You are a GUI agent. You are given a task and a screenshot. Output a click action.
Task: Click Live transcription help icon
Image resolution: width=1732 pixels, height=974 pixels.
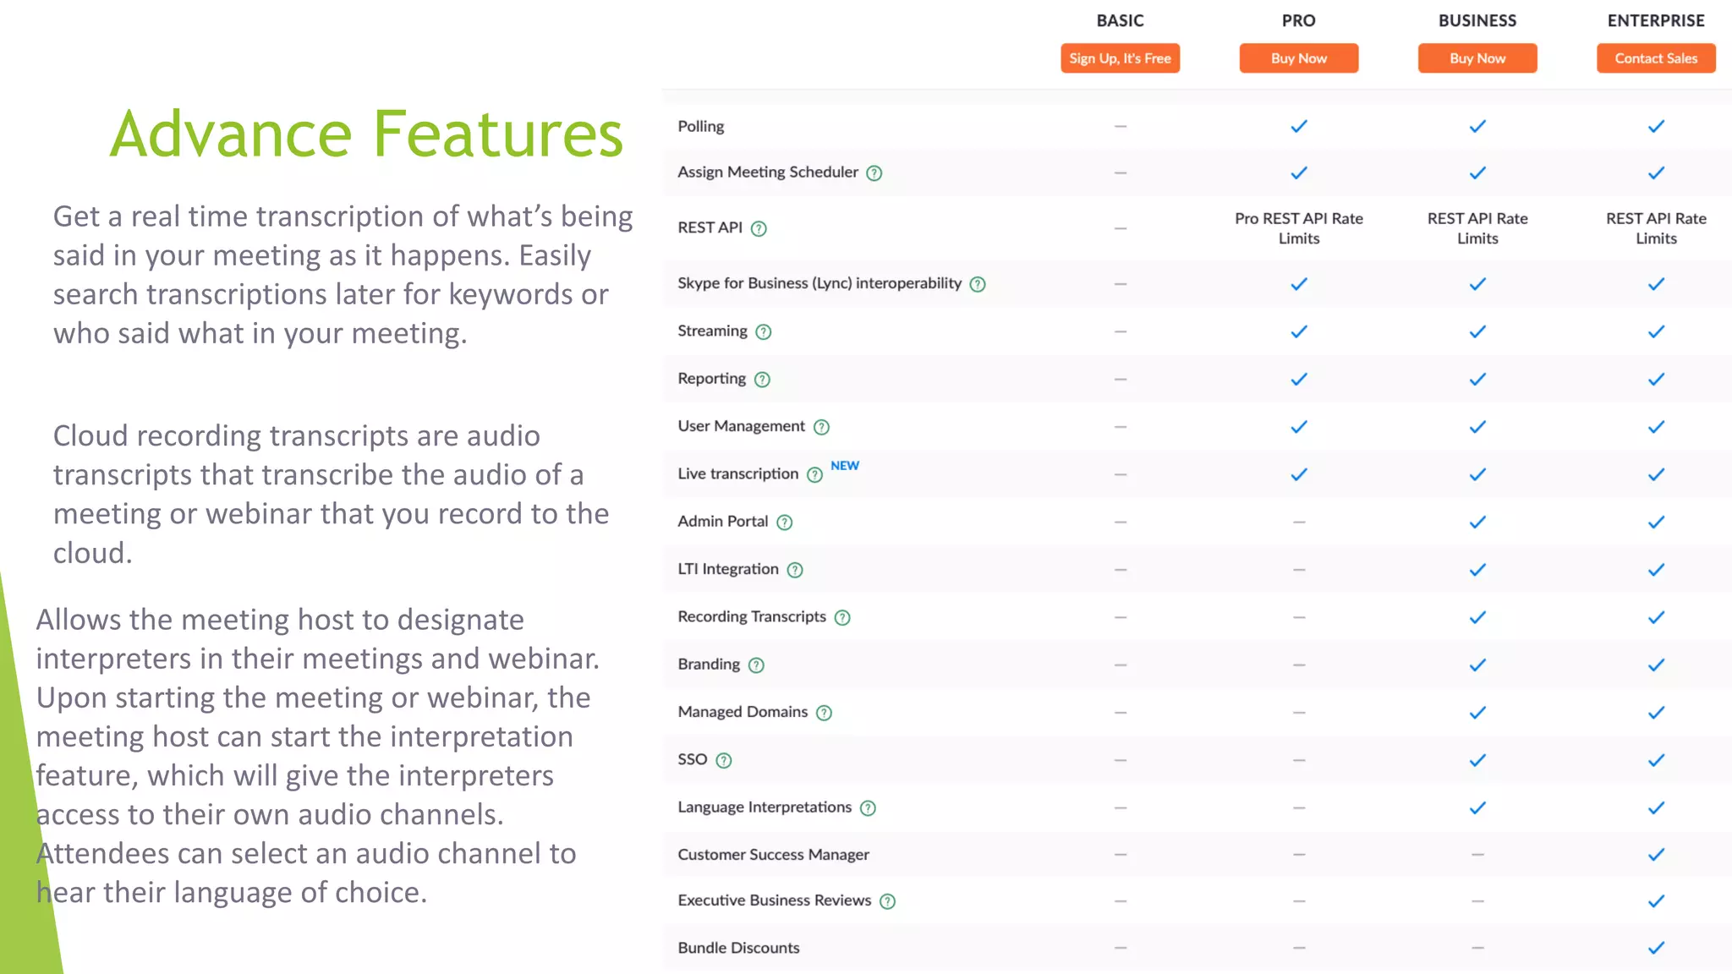tap(814, 474)
